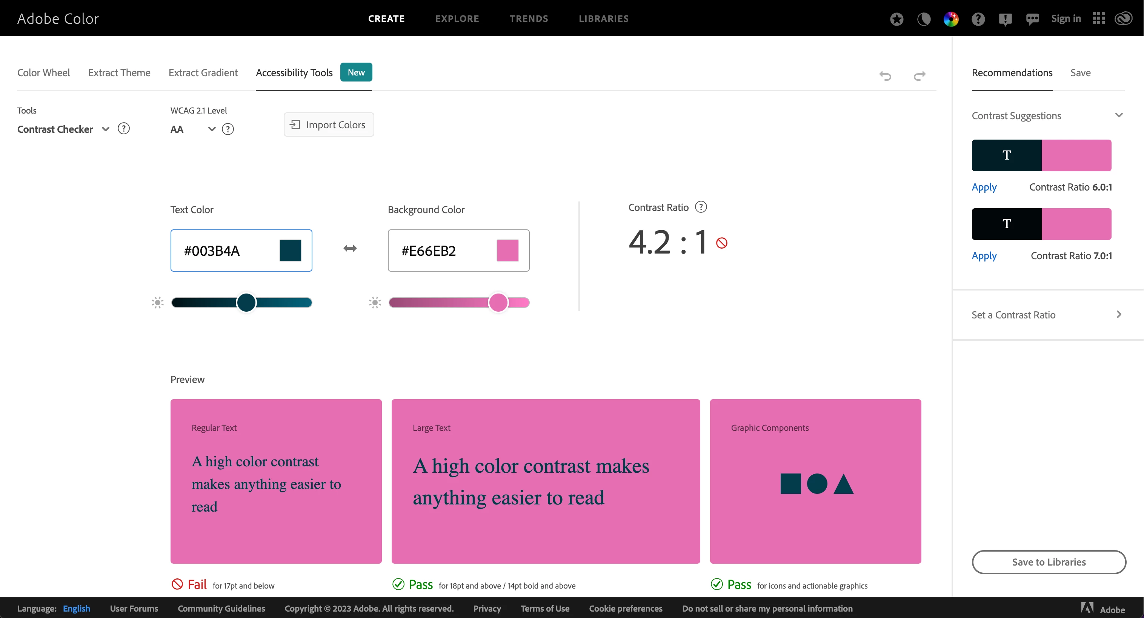The height and width of the screenshot is (618, 1144).
Task: Open the color wheel icon in header
Action: tap(951, 19)
